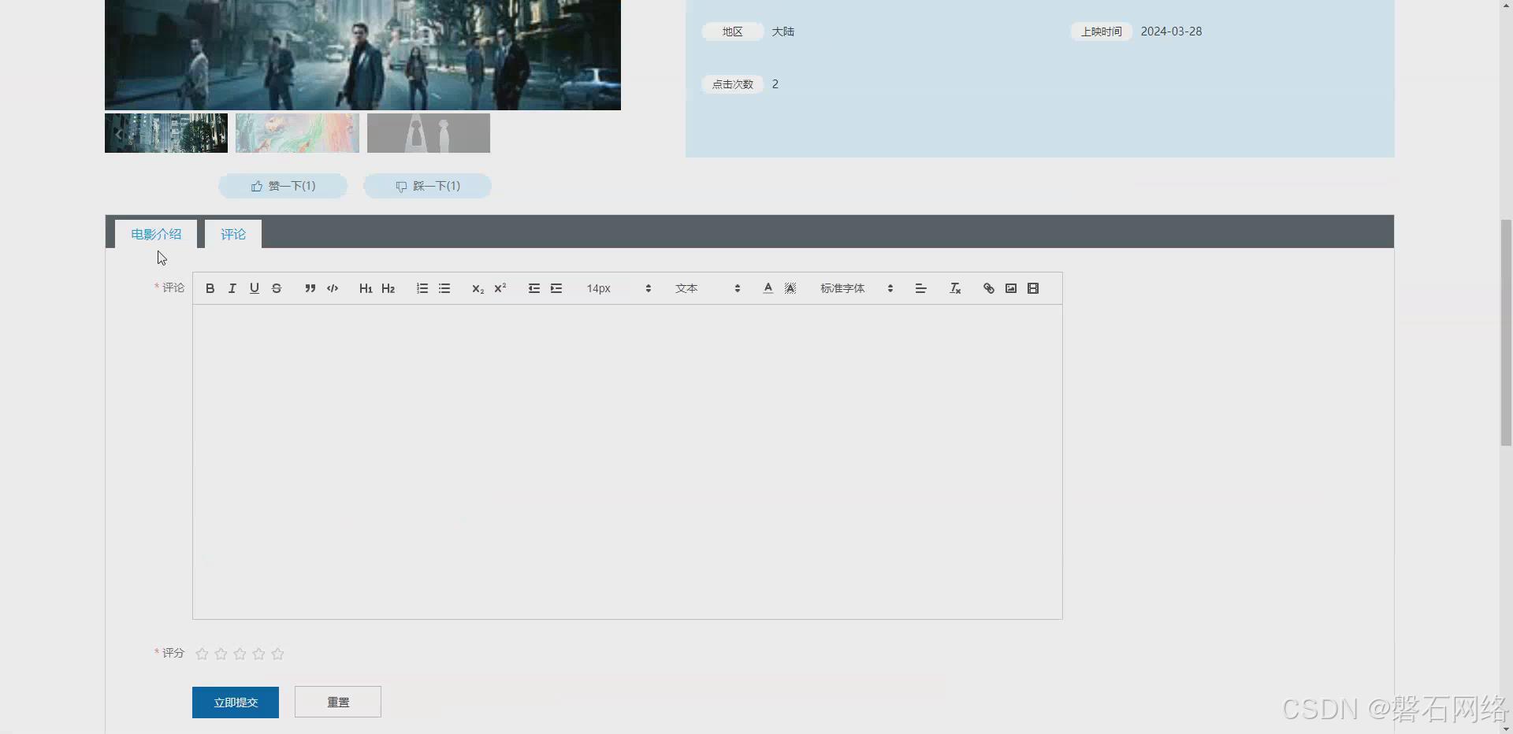Toggle italic formatting in comment editor

[232, 288]
